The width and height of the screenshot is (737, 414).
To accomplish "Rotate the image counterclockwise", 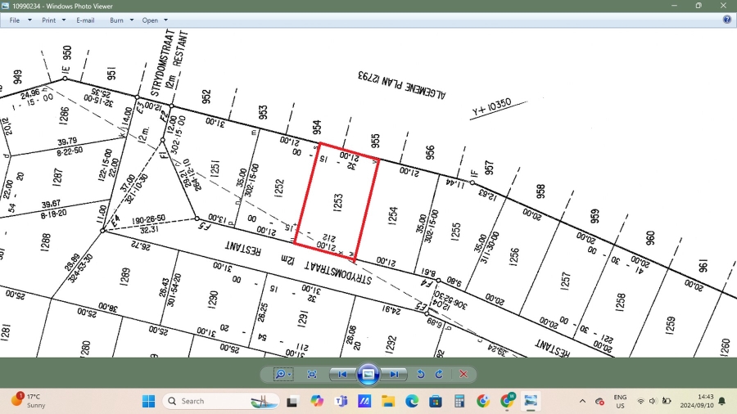I will point(421,374).
